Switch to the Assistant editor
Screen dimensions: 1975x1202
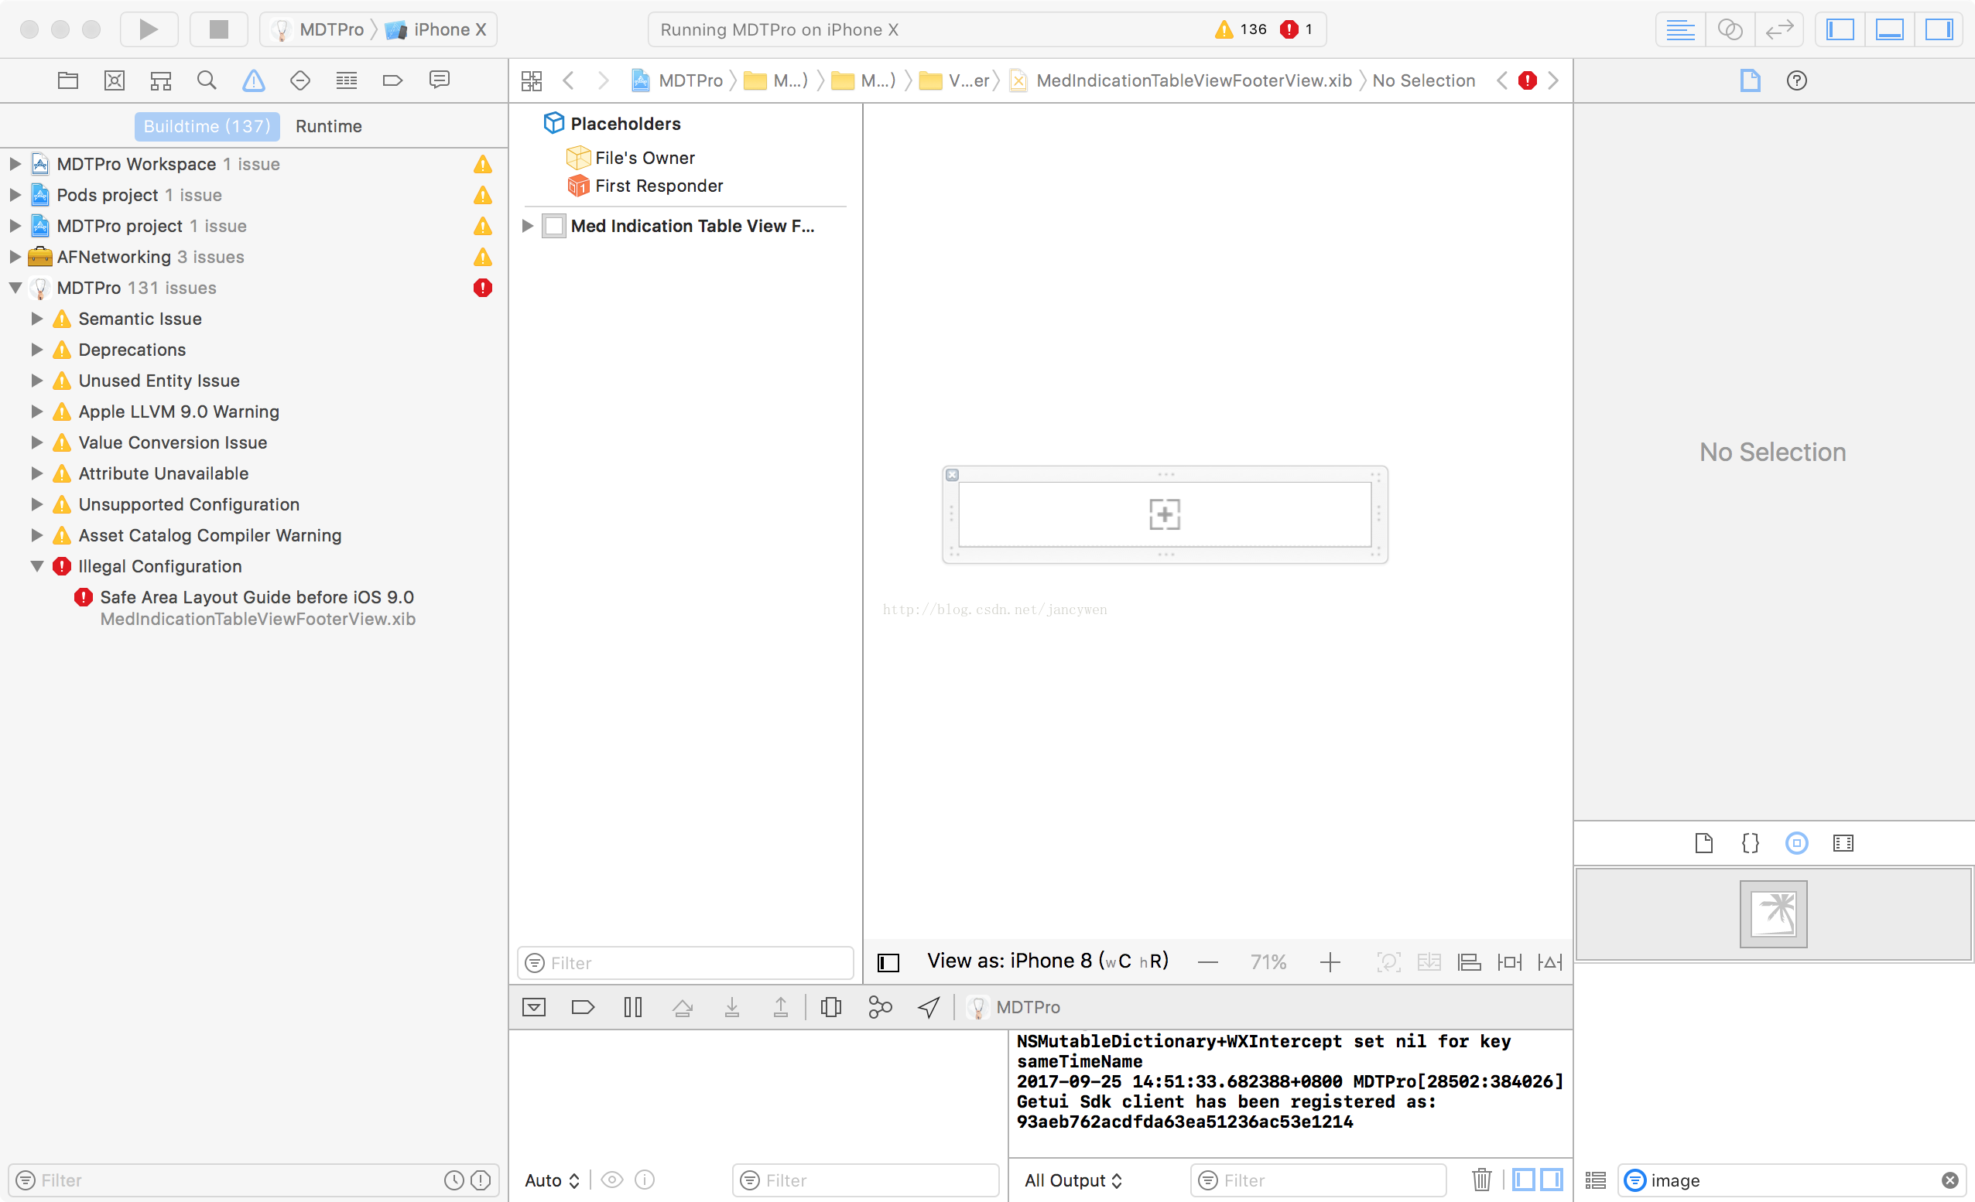[x=1730, y=29]
